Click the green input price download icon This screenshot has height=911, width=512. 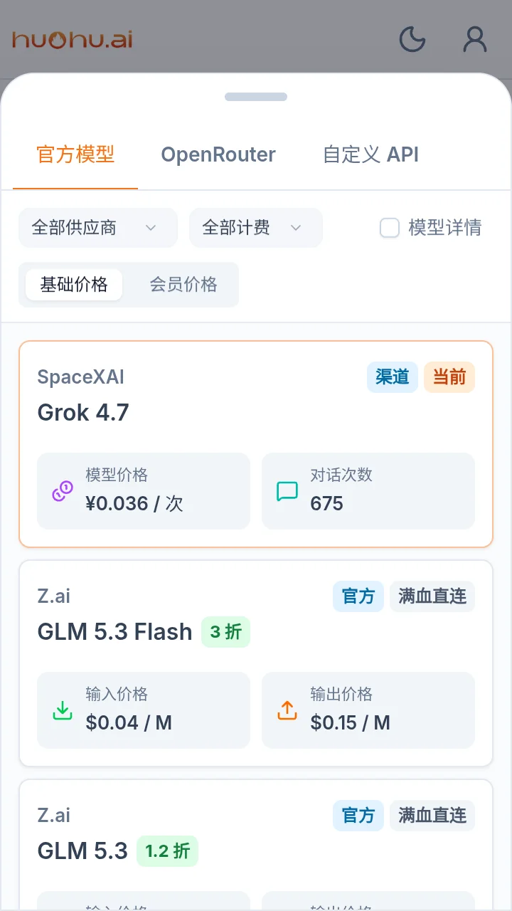(63, 710)
